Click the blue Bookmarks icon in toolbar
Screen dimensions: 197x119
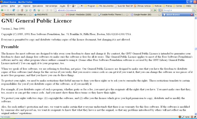coord(34,10)
